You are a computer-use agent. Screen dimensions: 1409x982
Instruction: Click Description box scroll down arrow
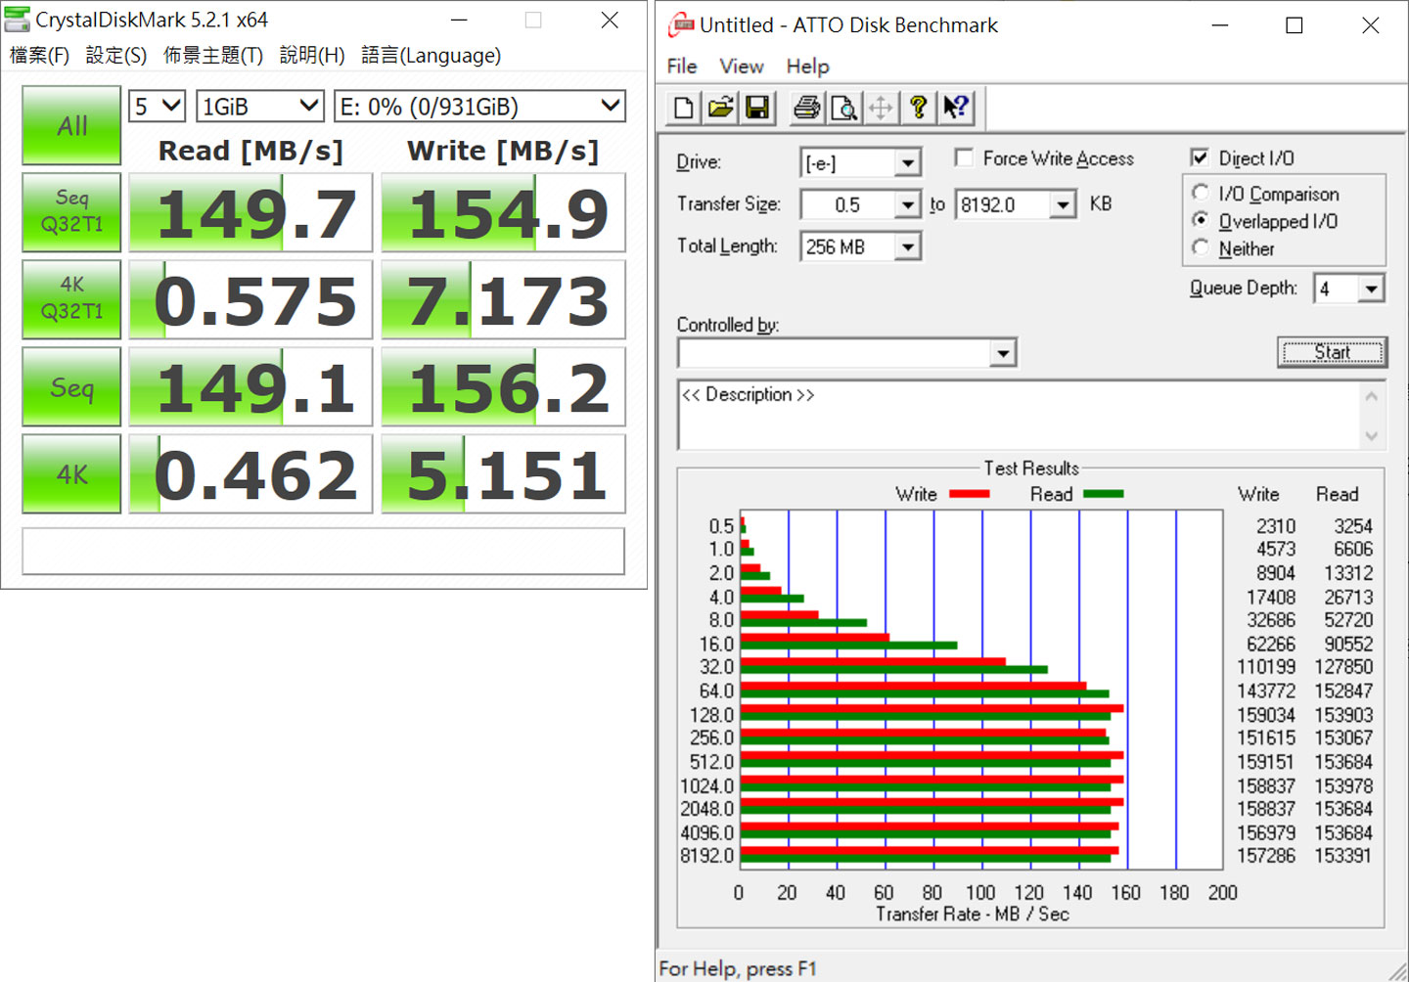(1372, 435)
